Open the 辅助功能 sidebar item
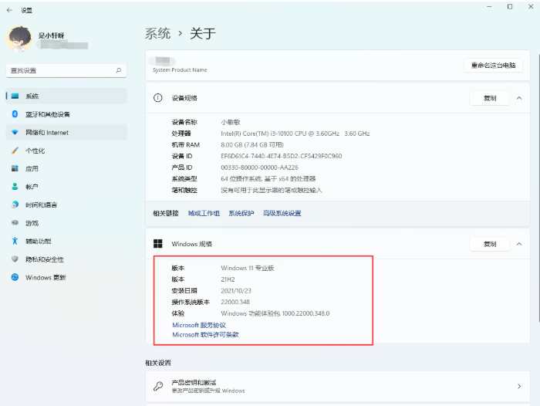This screenshot has width=540, height=406. pos(66,242)
